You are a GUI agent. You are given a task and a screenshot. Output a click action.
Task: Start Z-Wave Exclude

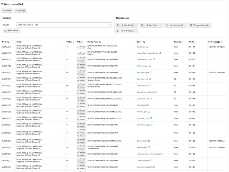coord(127,25)
